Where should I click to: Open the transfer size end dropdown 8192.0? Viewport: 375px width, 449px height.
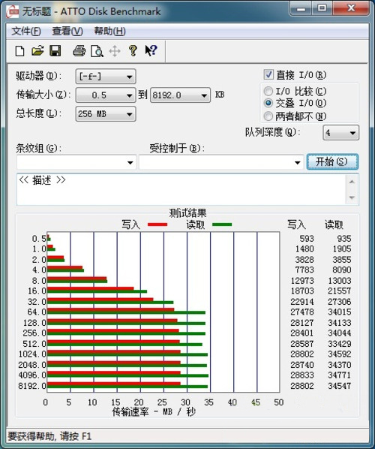coord(180,95)
